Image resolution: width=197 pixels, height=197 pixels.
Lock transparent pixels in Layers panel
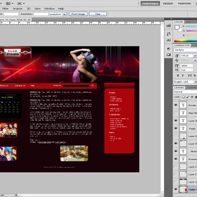pyautogui.click(x=184, y=97)
